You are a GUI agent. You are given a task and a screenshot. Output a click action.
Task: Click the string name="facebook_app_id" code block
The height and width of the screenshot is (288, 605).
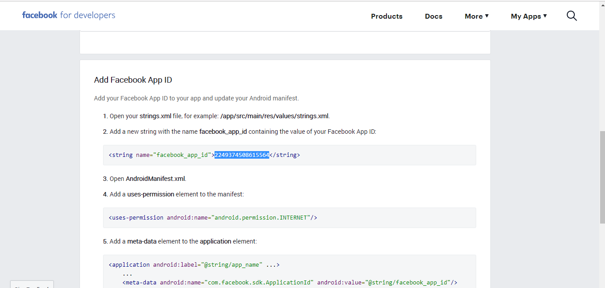point(290,155)
